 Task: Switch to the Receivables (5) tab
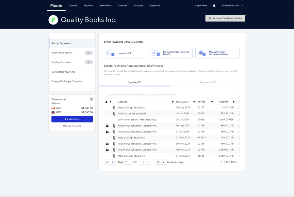coord(208,82)
